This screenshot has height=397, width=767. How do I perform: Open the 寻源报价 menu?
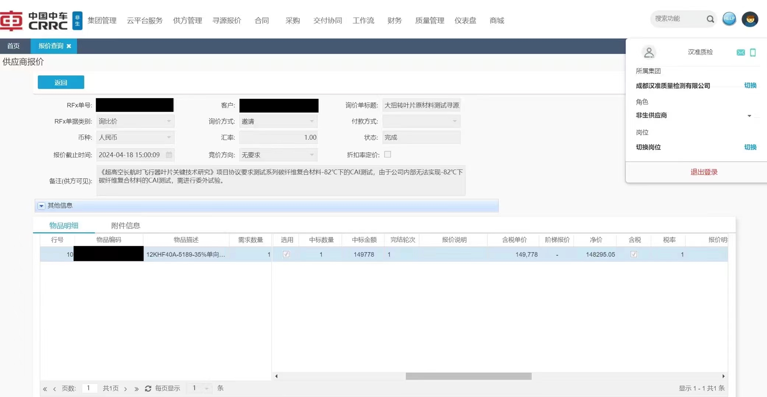(226, 21)
